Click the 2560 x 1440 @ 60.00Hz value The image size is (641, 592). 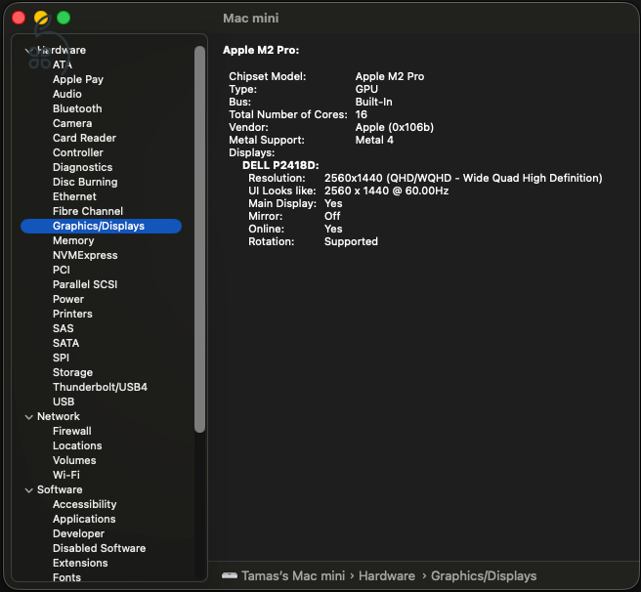(x=386, y=190)
